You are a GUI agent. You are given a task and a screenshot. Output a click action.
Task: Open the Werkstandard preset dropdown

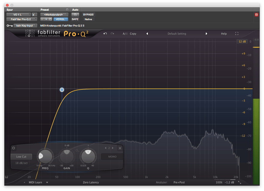54,15
